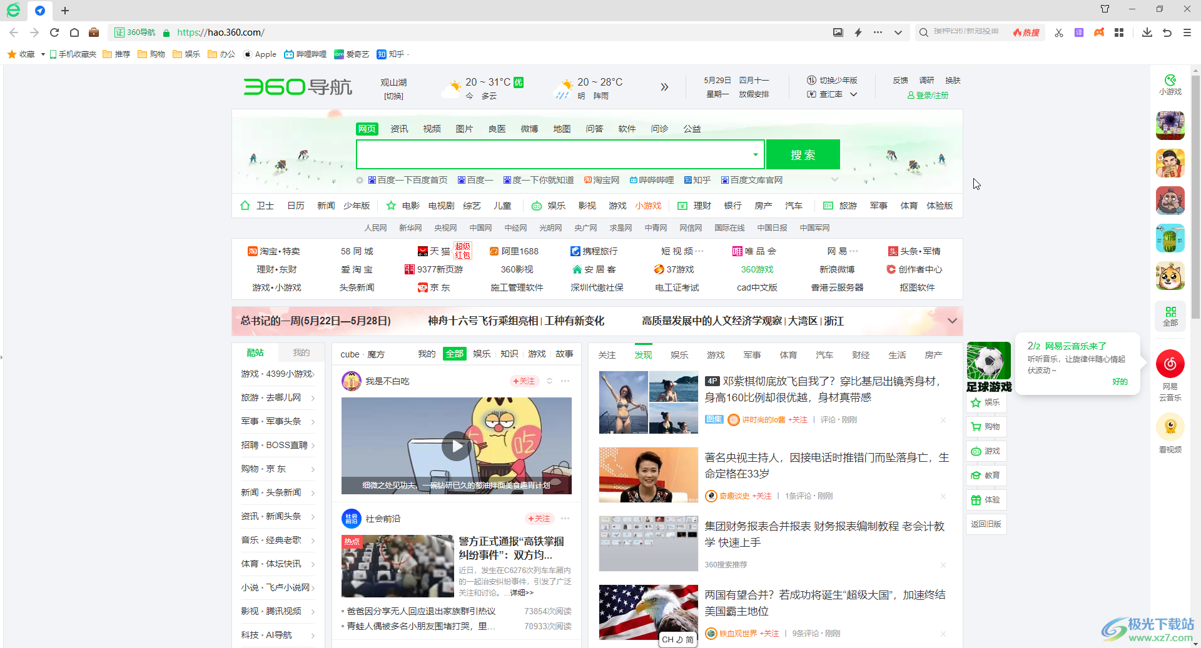Screen dimensions: 1201x648
Task: Open new tab with plus button
Action: click(x=65, y=11)
